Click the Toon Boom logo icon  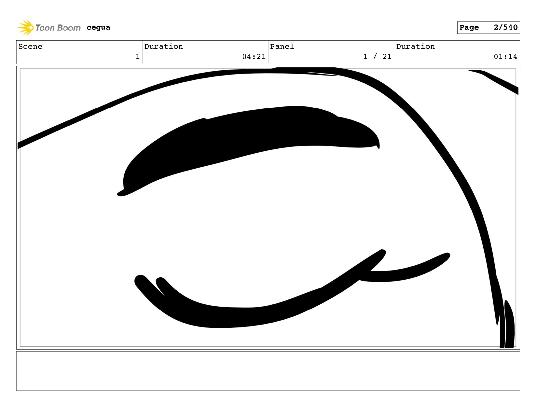pos(26,27)
